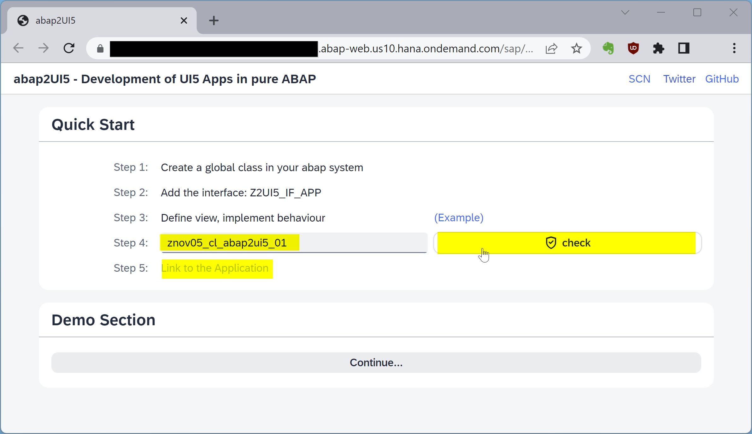Close the abap2UI5 tab
The width and height of the screenshot is (752, 434).
(x=184, y=21)
